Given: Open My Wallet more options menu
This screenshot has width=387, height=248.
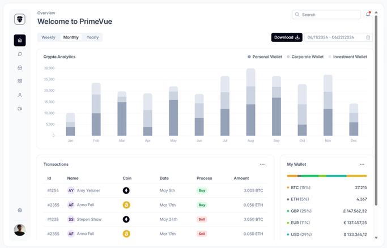Looking at the screenshot, I should (362, 164).
